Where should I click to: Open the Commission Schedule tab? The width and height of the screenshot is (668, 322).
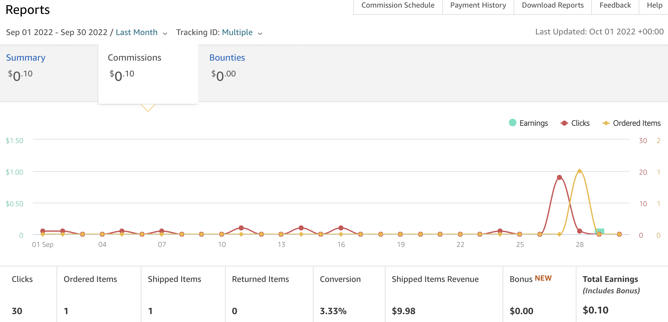(x=398, y=5)
